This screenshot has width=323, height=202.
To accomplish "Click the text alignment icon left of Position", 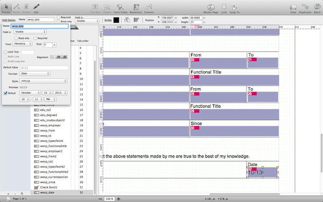I will coord(136,20).
